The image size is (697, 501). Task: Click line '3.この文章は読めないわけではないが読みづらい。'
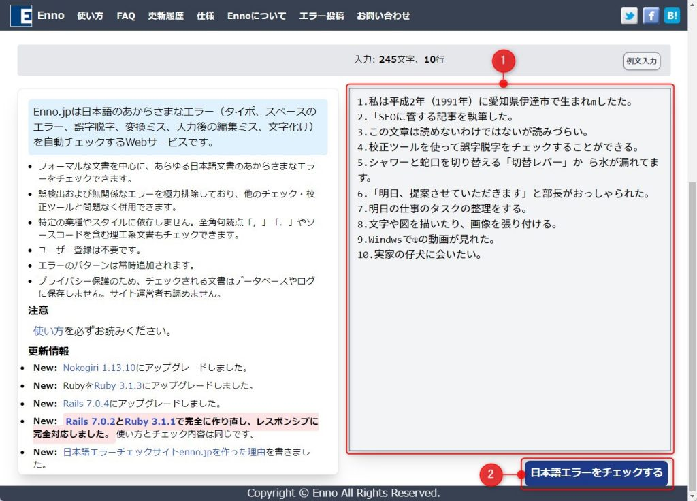[x=473, y=131]
